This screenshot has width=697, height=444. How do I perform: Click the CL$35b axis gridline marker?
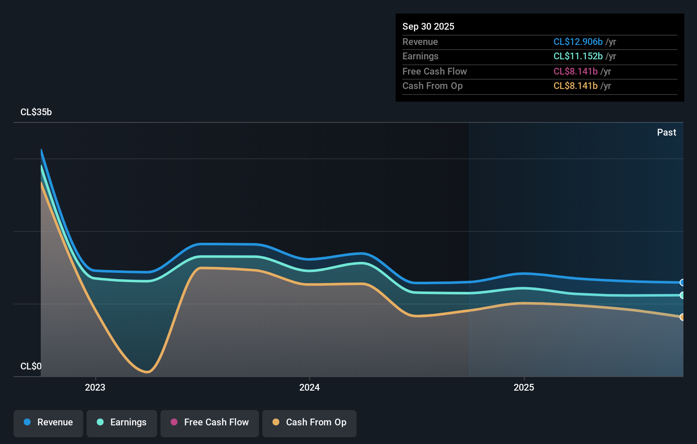(36, 112)
